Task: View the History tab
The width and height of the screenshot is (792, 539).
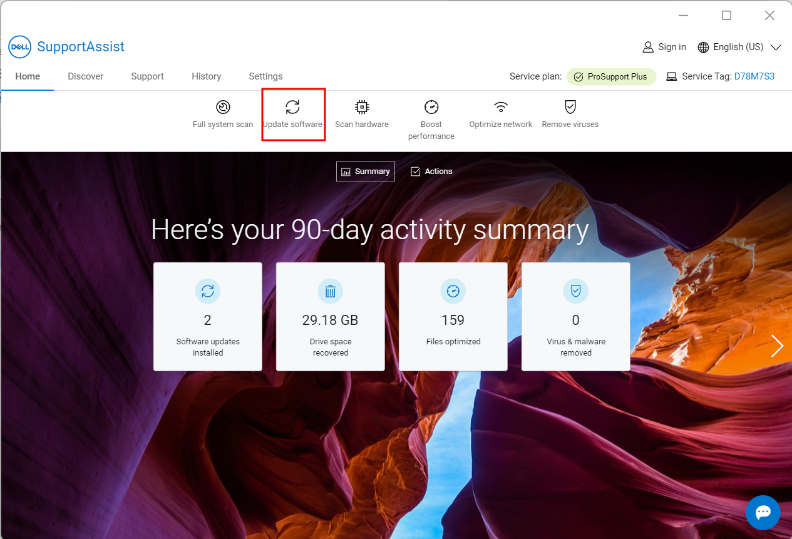Action: pyautogui.click(x=207, y=76)
